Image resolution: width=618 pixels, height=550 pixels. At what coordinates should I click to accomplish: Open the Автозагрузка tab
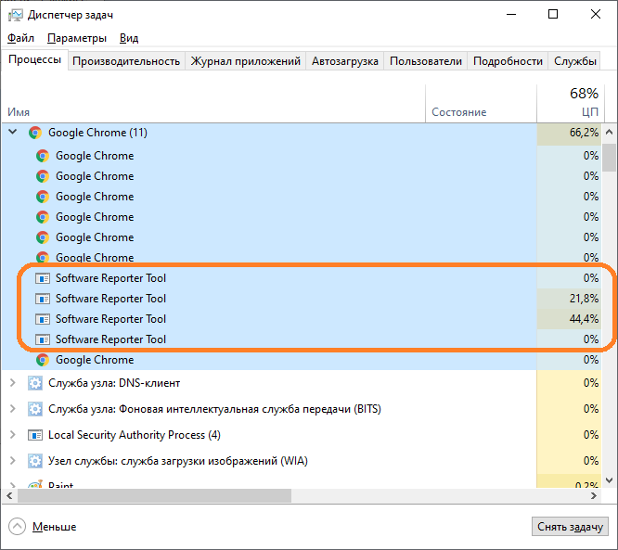point(345,61)
